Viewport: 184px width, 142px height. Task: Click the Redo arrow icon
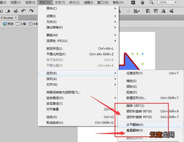(31, 11)
